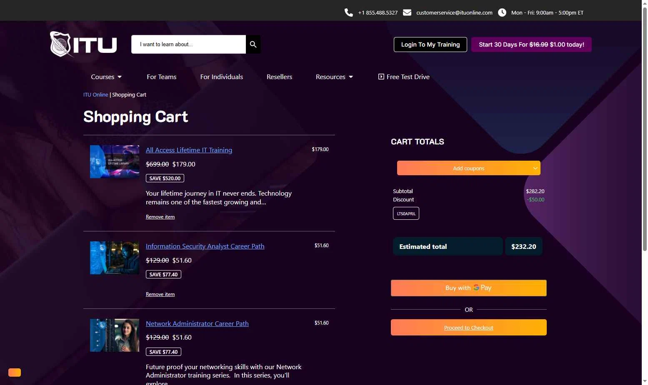Click the CART TOTALS heading
Viewport: 648px width, 385px height.
(x=417, y=142)
